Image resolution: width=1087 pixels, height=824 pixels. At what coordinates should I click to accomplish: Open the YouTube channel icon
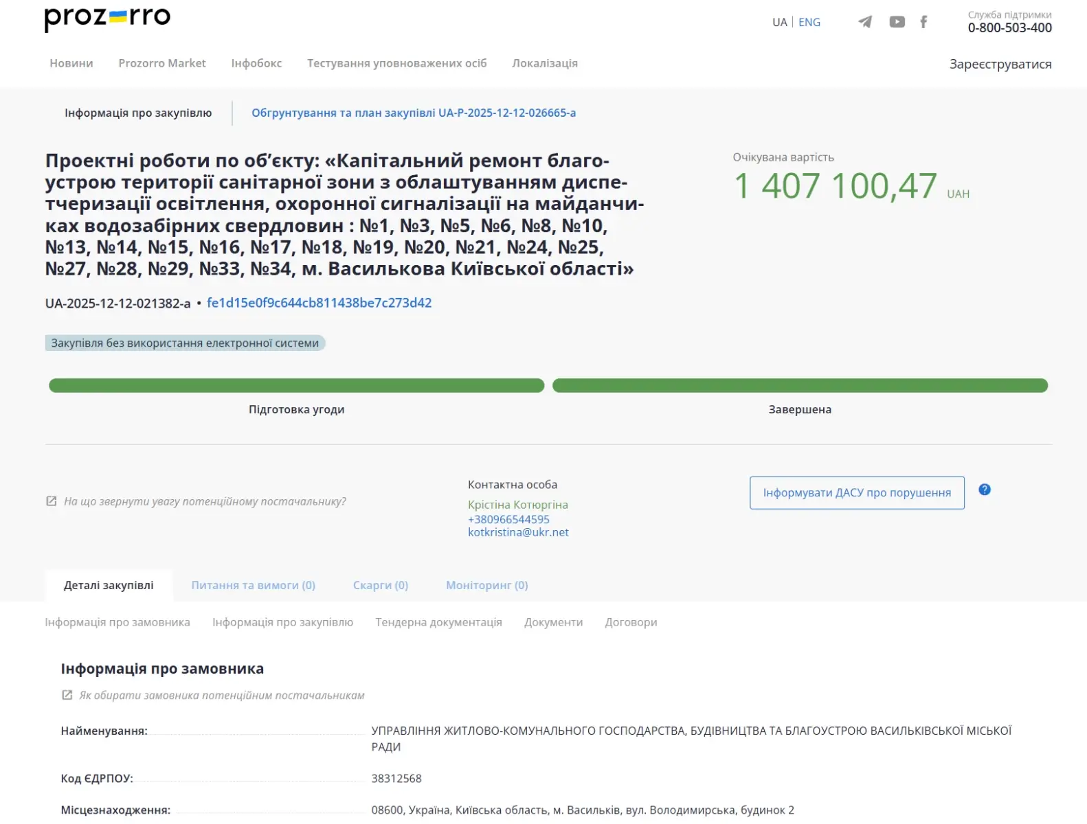point(897,22)
